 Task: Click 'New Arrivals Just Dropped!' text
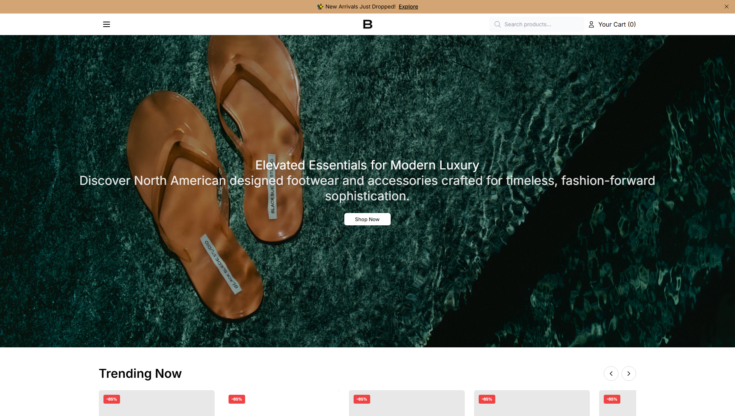tap(361, 7)
